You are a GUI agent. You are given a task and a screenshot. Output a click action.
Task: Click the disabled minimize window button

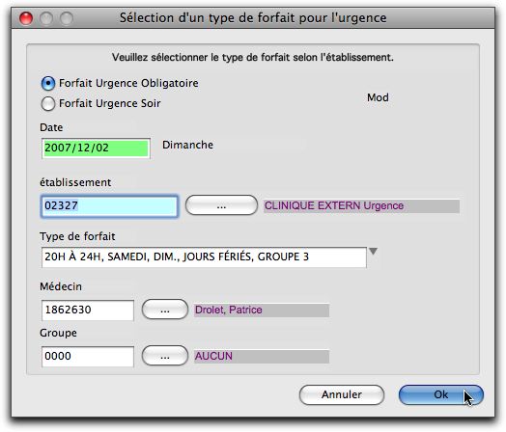pyautogui.click(x=46, y=18)
